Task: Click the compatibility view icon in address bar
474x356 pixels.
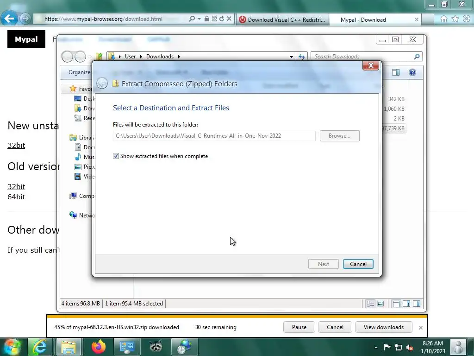Action: point(214,19)
